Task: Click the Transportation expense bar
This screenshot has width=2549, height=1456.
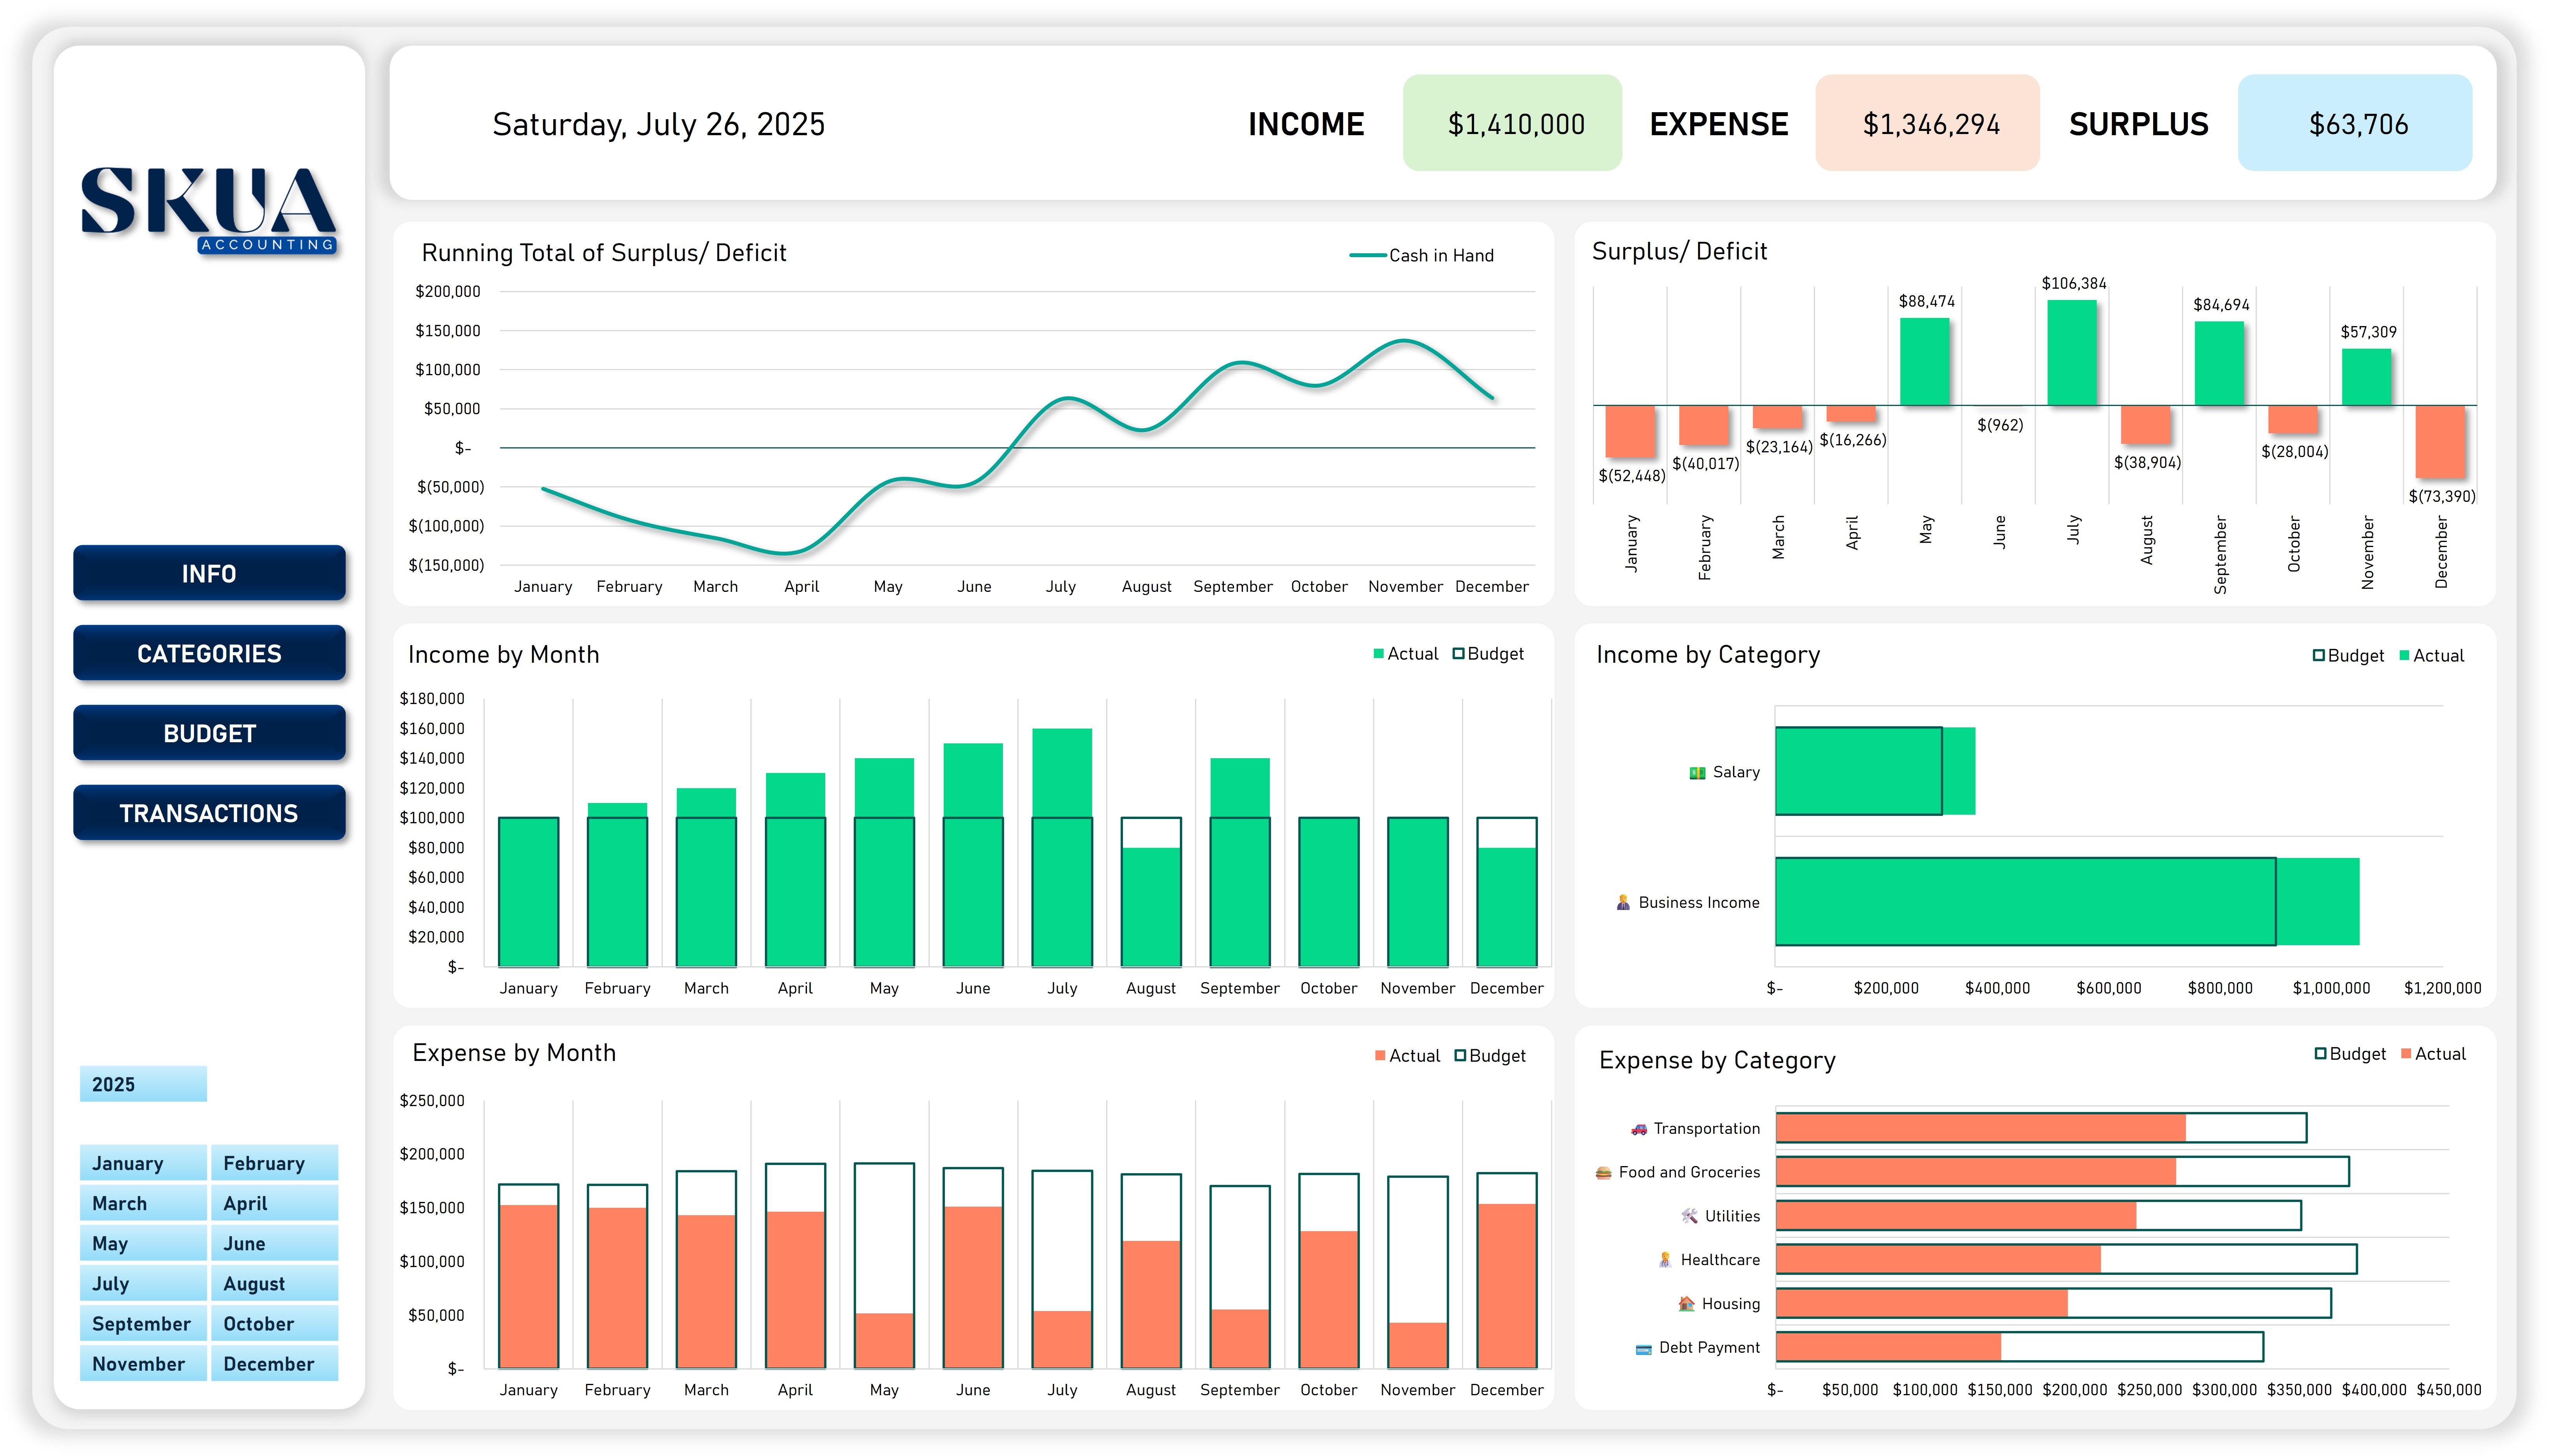Action: coord(1981,1128)
